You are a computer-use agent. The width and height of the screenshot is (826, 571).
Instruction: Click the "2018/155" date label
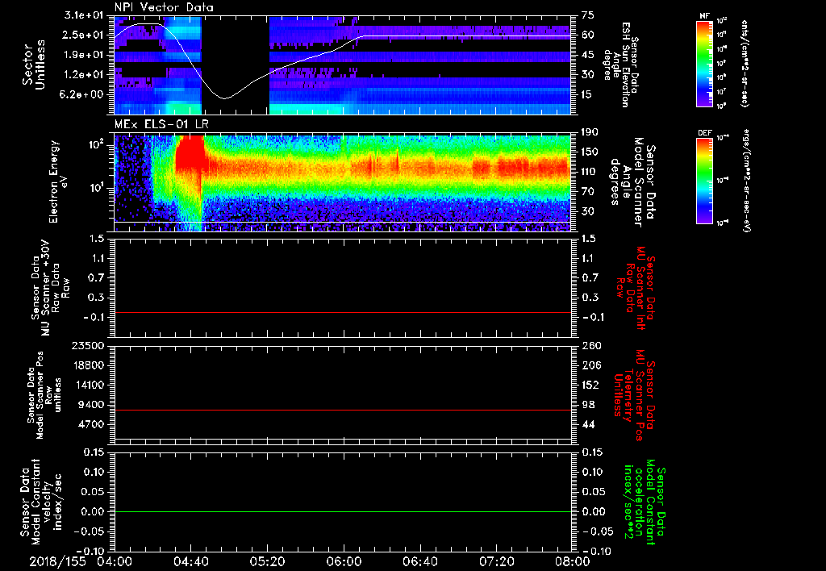(x=57, y=561)
